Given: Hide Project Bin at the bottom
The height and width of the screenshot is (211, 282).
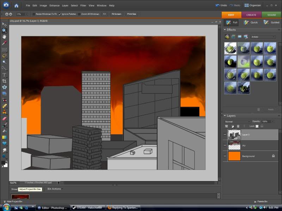Looking at the screenshot, I should point(13,202).
